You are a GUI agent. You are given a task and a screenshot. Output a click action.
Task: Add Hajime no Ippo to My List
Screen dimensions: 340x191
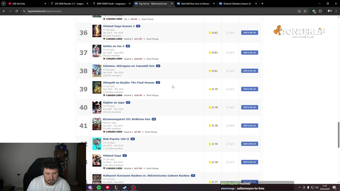[x=249, y=107]
